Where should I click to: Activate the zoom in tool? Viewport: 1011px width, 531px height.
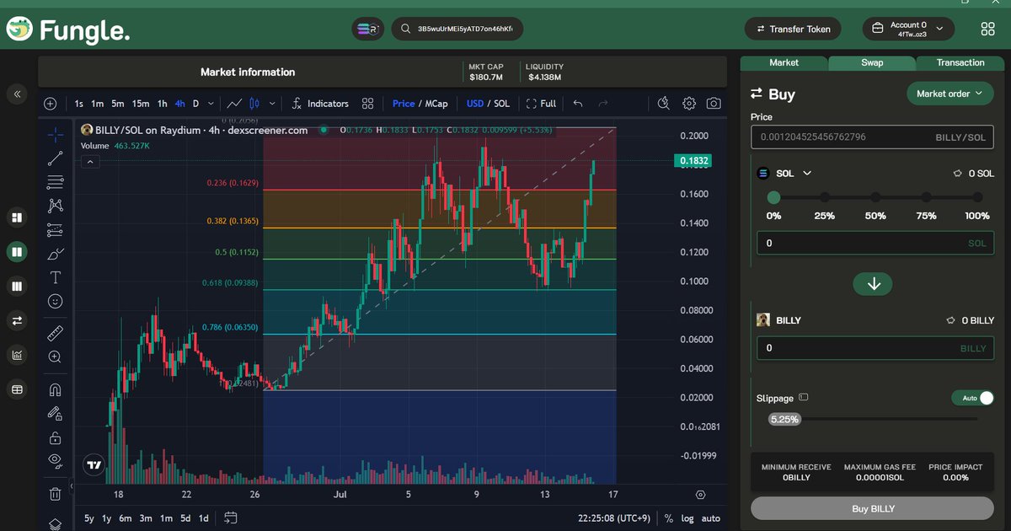pyautogui.click(x=56, y=357)
